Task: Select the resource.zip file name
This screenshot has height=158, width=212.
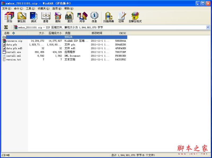Action: (x=14, y=41)
